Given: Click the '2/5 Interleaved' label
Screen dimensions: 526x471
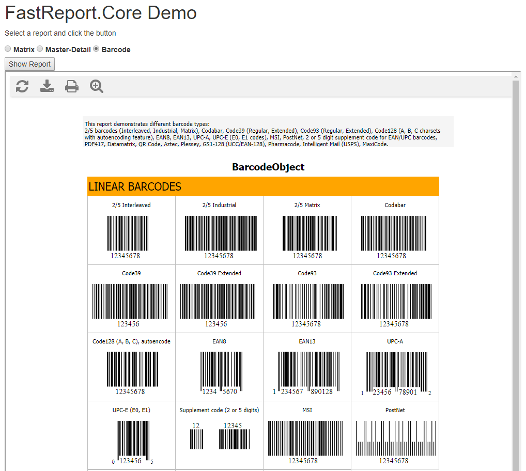Looking at the screenshot, I should [131, 205].
